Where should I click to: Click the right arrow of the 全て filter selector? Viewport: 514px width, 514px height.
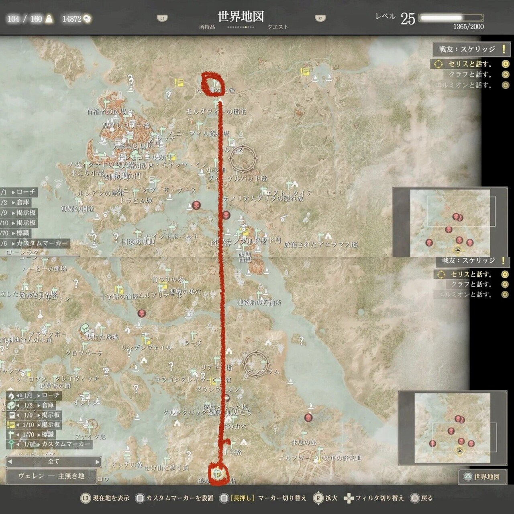tap(97, 462)
